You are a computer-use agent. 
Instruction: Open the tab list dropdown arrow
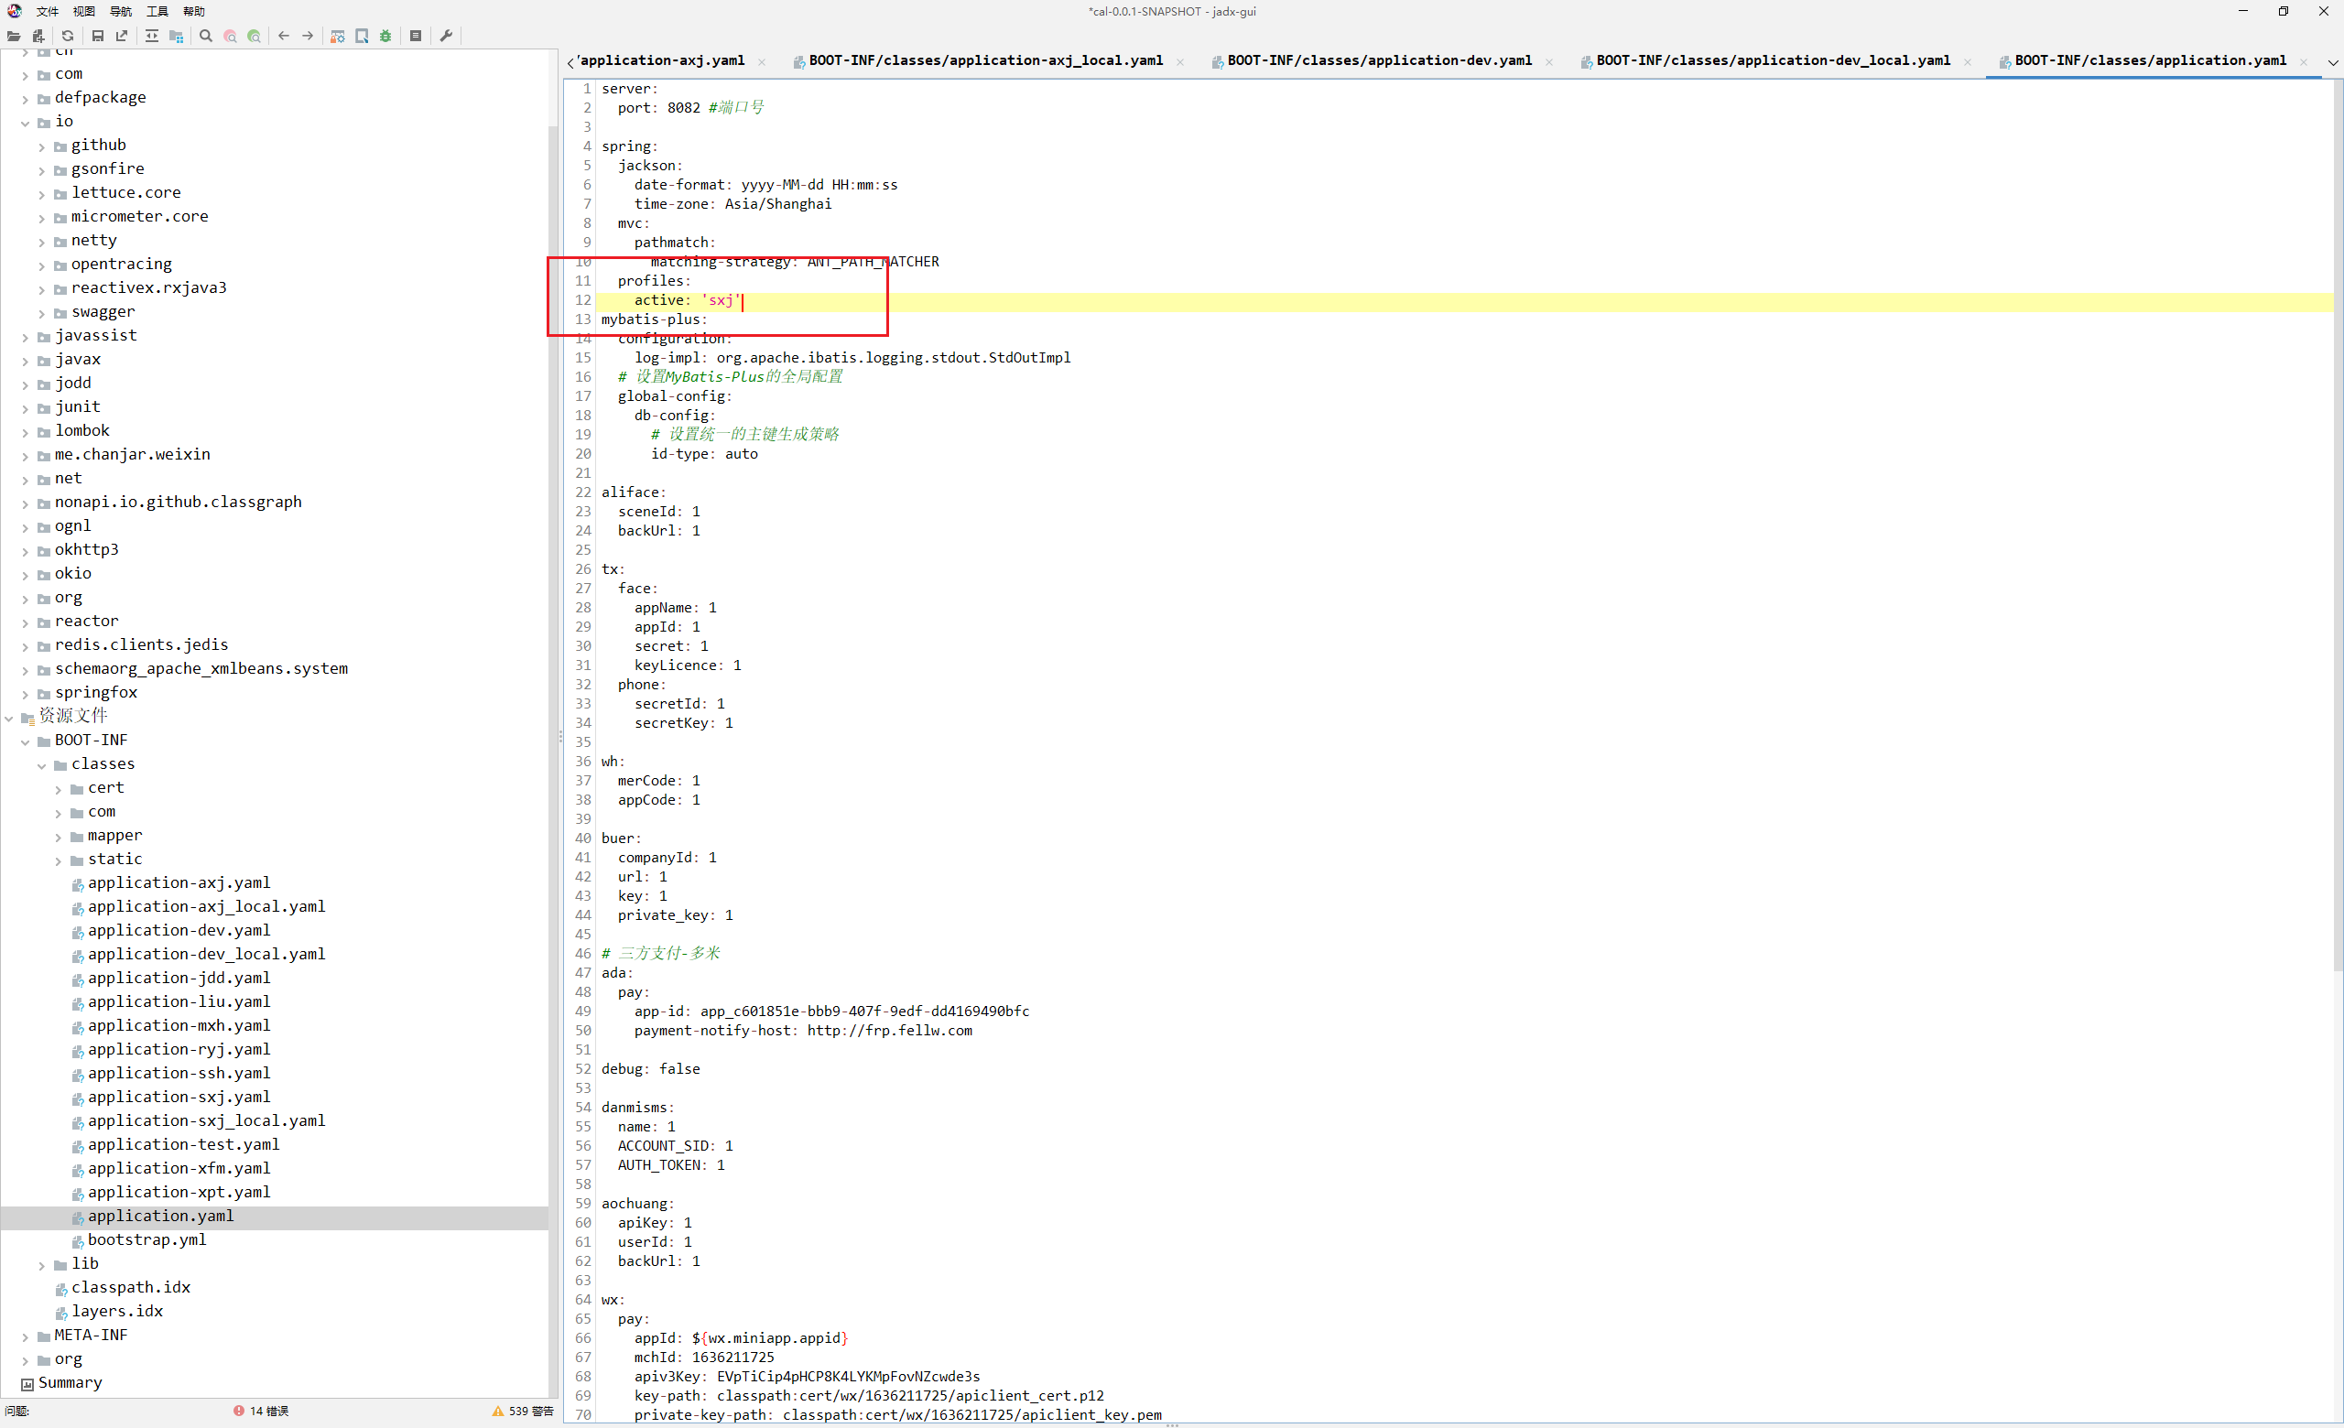pyautogui.click(x=2333, y=63)
